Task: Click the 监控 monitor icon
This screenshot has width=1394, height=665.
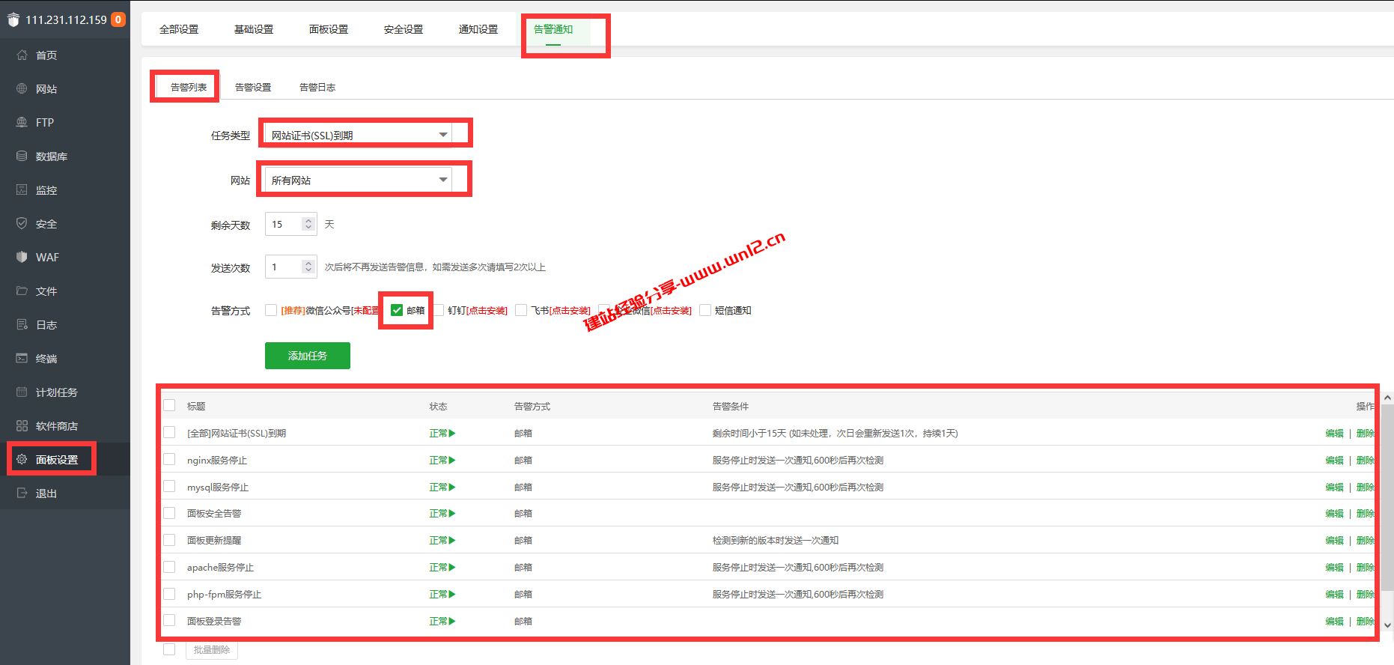Action: [x=22, y=189]
